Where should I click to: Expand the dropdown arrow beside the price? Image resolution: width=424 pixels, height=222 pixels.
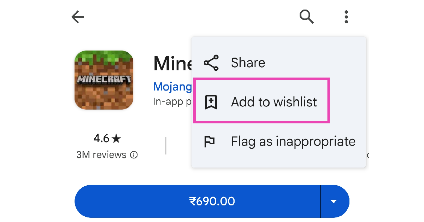(334, 201)
